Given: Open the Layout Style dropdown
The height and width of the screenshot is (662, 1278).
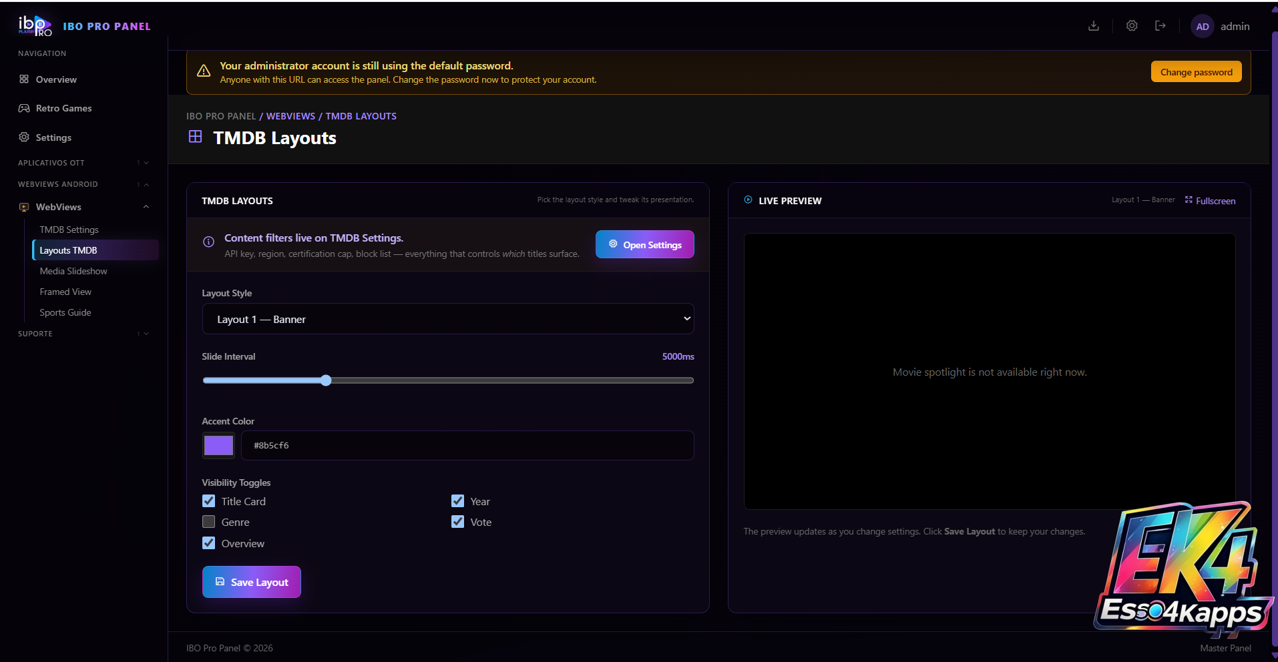Looking at the screenshot, I should pyautogui.click(x=448, y=319).
